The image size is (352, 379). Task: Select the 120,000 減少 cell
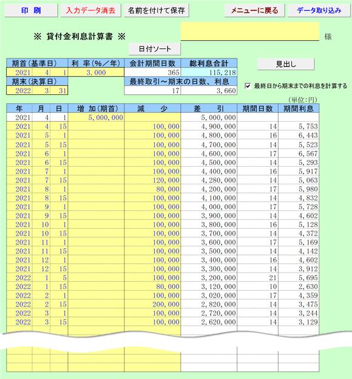coord(152,180)
